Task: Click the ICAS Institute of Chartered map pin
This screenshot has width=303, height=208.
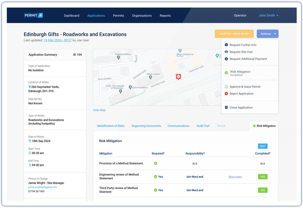Action: (x=121, y=92)
